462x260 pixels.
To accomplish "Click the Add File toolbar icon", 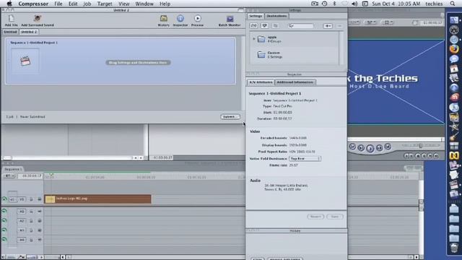I will [11, 19].
